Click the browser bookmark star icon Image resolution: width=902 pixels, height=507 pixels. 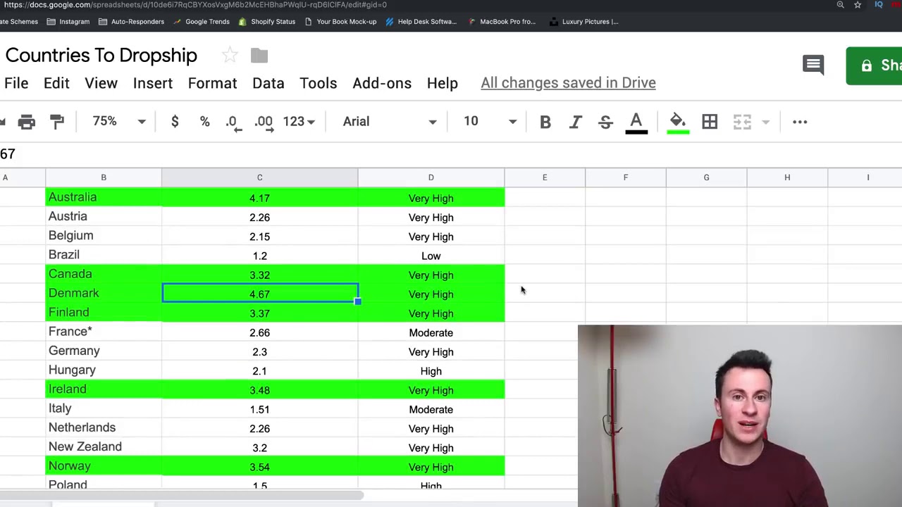(858, 5)
